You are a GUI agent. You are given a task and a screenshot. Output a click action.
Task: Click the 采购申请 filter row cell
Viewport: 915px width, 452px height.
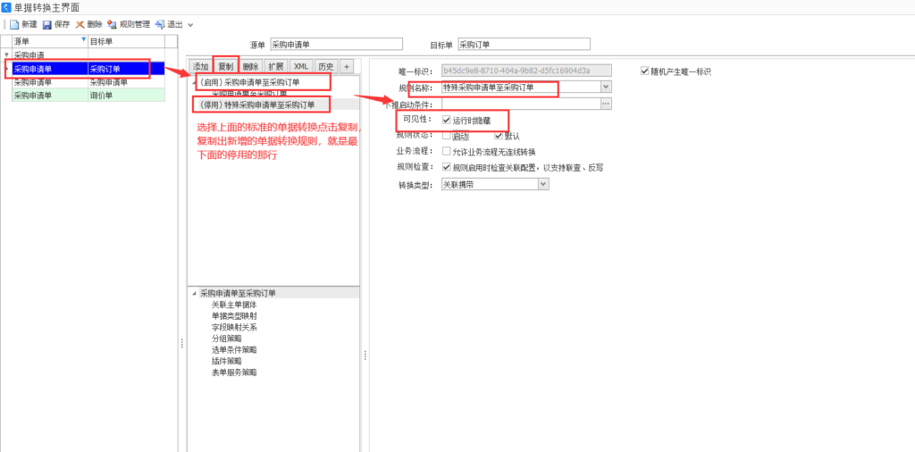pyautogui.click(x=50, y=54)
